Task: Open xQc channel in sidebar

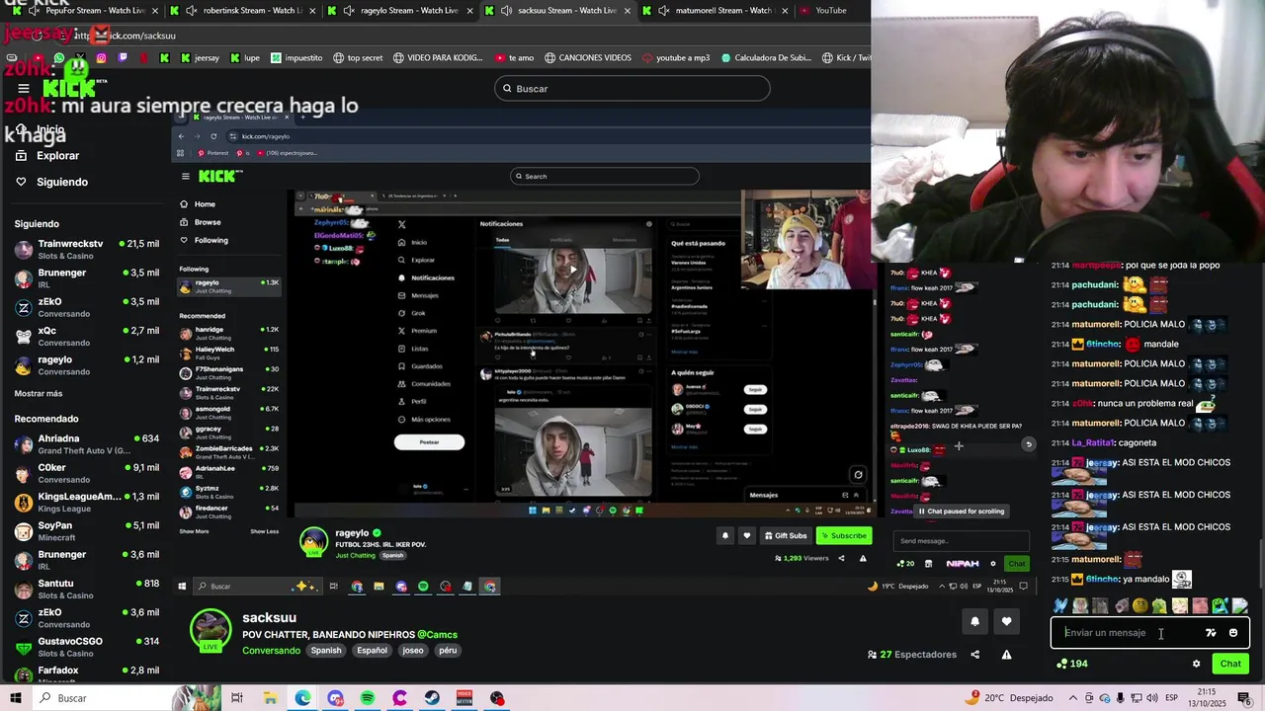Action: click(x=86, y=336)
